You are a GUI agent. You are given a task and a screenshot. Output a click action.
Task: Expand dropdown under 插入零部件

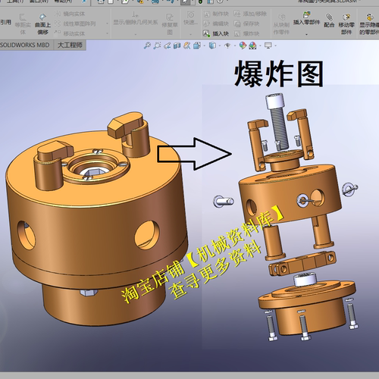coord(306,34)
